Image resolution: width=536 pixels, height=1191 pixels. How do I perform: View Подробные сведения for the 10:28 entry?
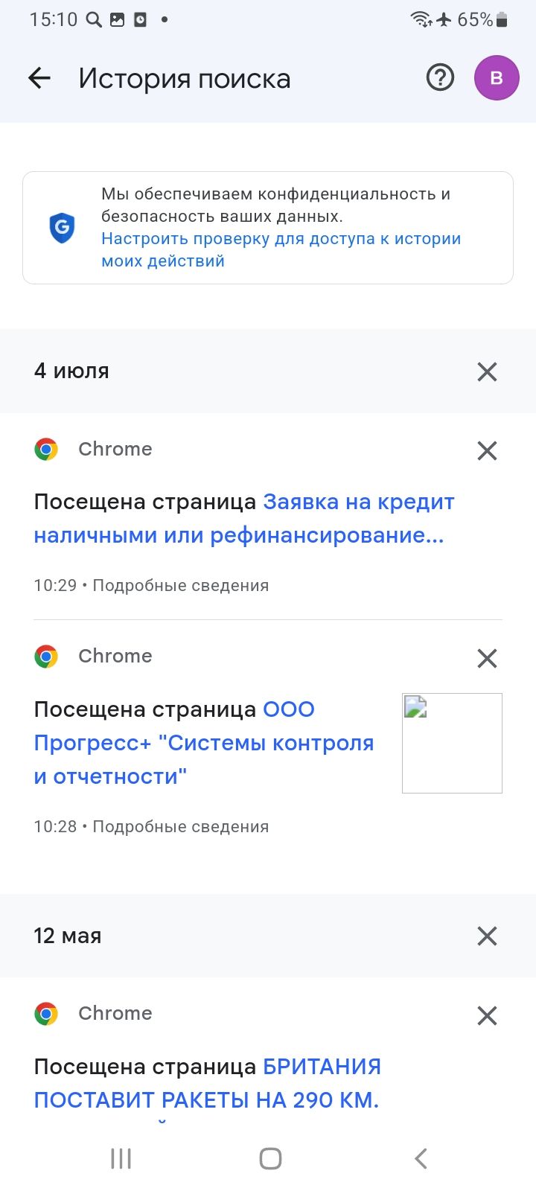point(180,827)
